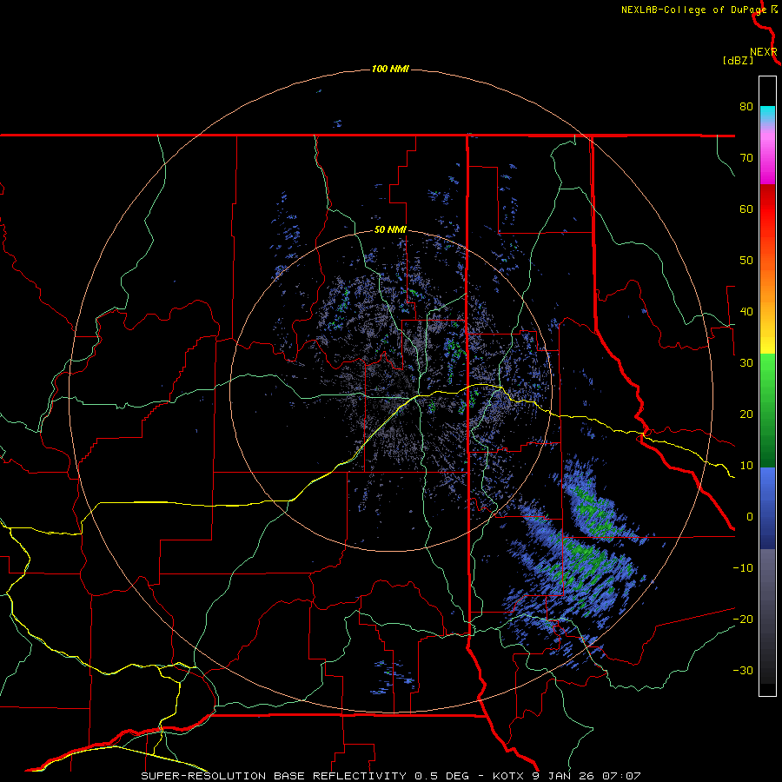The height and width of the screenshot is (782, 782).
Task: Click the -30 value on dBZ scale
Action: click(x=743, y=671)
